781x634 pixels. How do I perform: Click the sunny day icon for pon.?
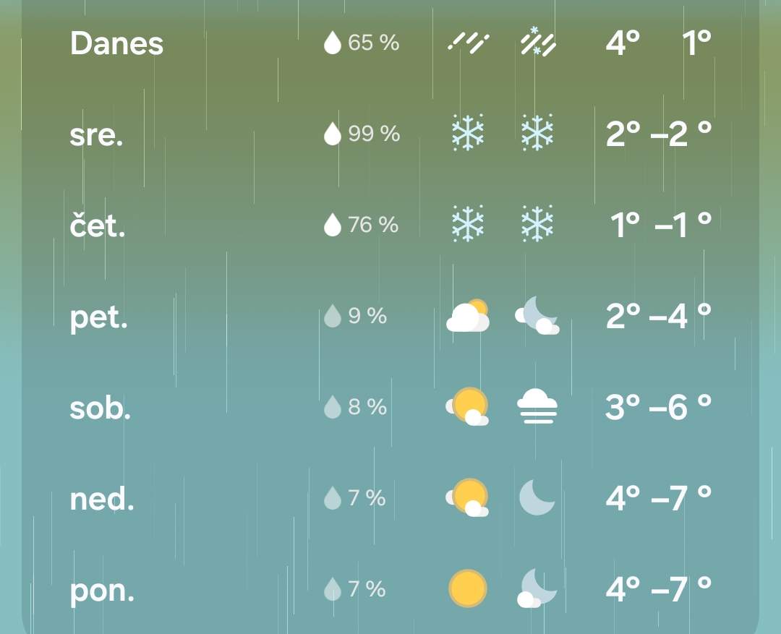click(467, 588)
